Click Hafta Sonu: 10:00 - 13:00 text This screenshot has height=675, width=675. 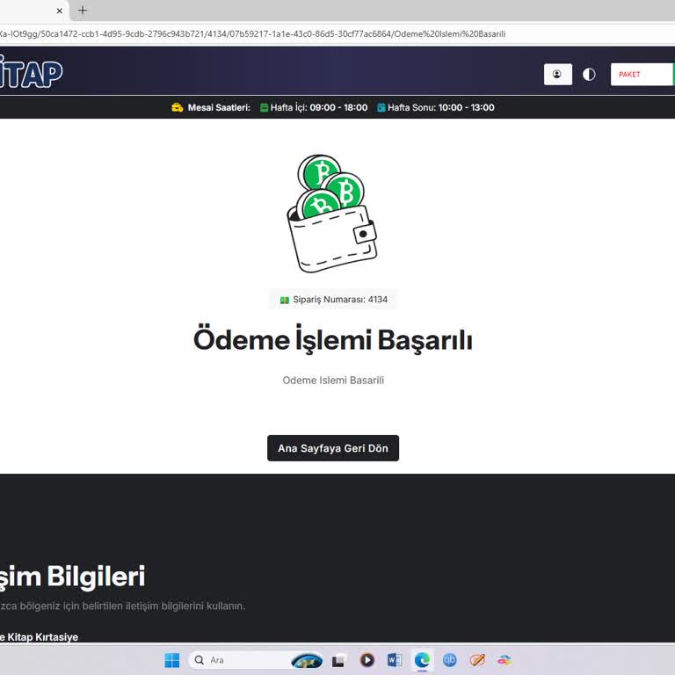coord(441,107)
